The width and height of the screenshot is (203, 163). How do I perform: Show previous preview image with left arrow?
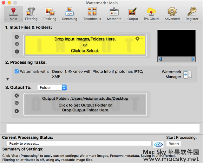tap(160, 59)
